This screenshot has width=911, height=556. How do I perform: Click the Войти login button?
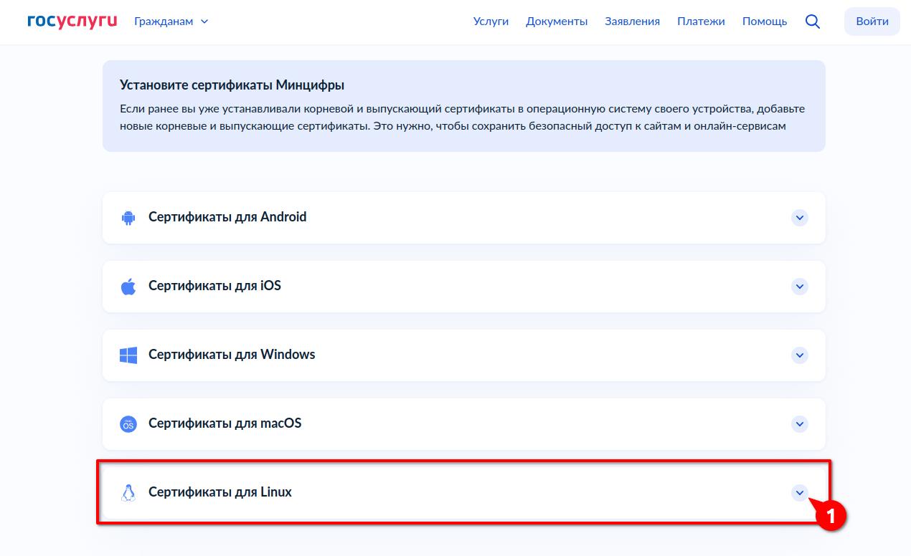coord(872,21)
